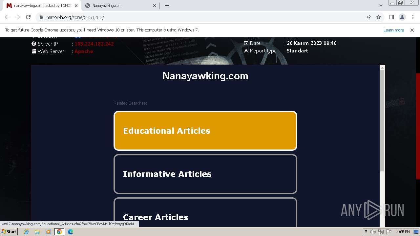Open the side panel icon
Image resolution: width=420 pixels, height=236 pixels.
391,17
